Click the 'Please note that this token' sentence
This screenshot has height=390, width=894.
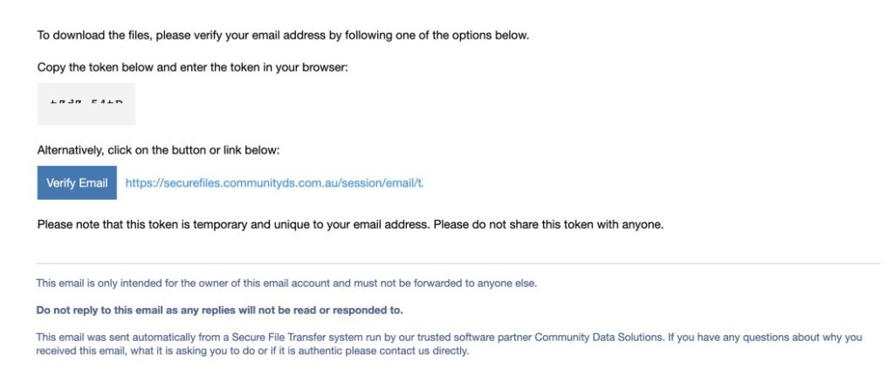tap(232, 224)
